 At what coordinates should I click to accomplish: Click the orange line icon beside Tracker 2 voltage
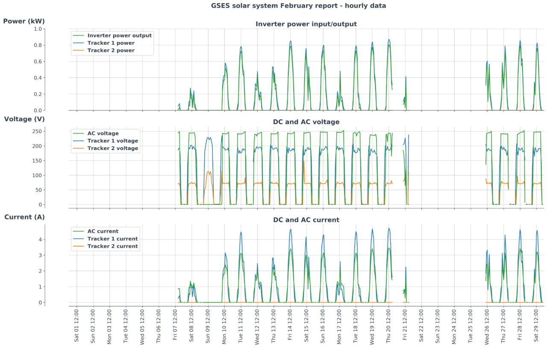coord(78,148)
